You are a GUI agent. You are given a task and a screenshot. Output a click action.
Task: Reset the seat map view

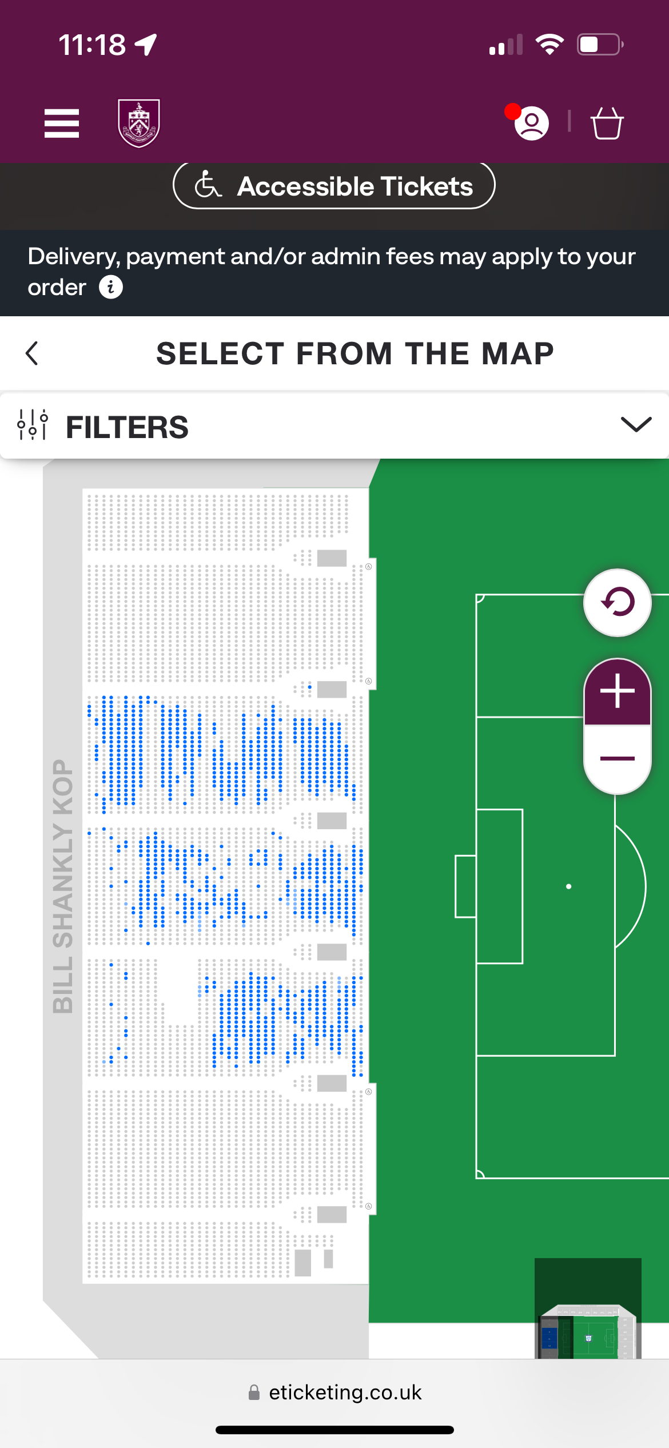coord(617,602)
